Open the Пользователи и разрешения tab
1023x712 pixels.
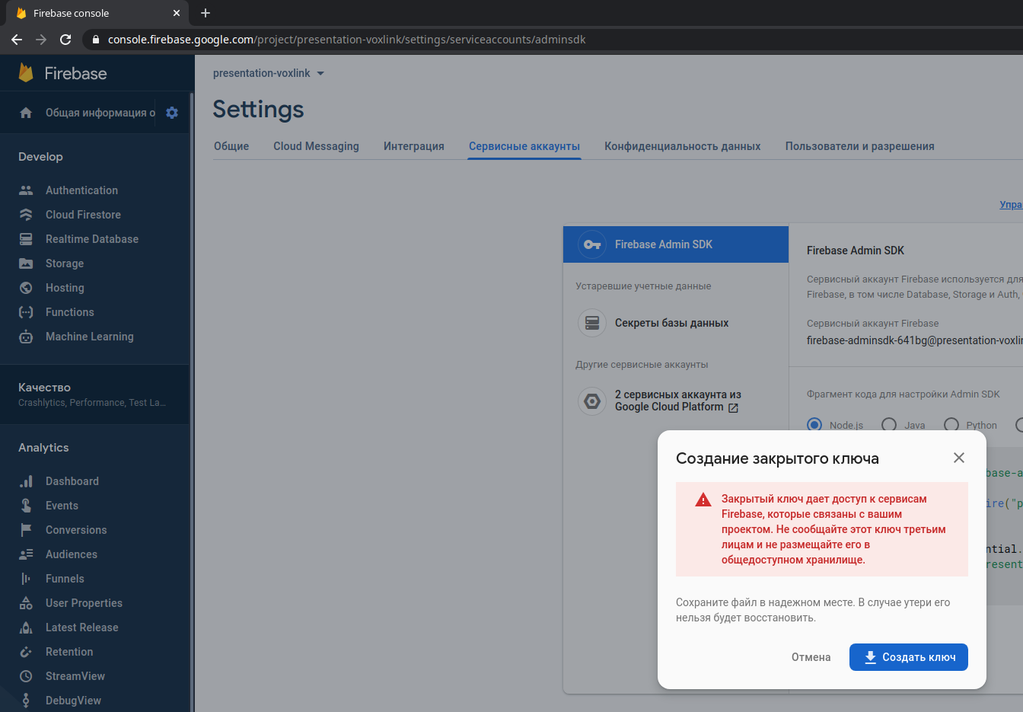(x=860, y=146)
